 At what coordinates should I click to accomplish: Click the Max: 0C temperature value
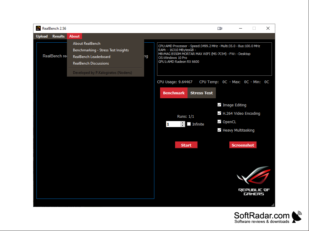click(x=241, y=82)
